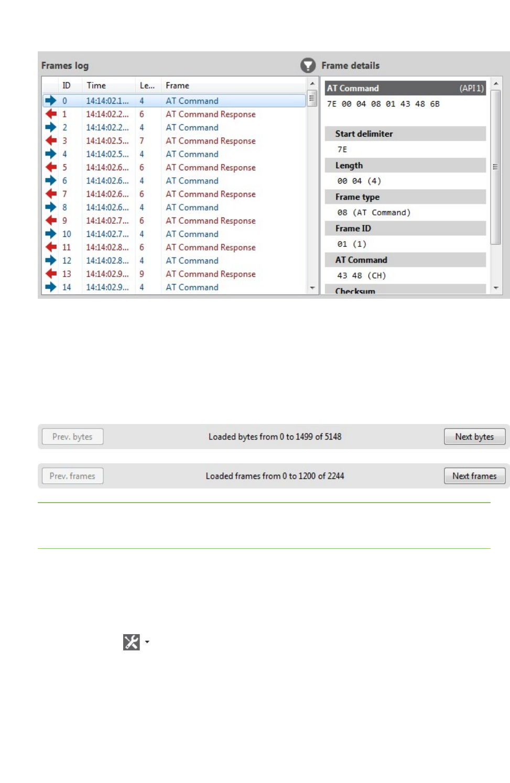Click Loaded bytes from 0 to 1499 text
The width and height of the screenshot is (510, 783).
click(275, 437)
